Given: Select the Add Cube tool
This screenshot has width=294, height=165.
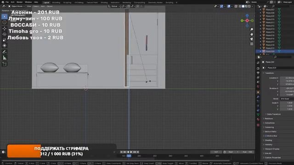Looking at the screenshot, I should (x=5, y=64).
